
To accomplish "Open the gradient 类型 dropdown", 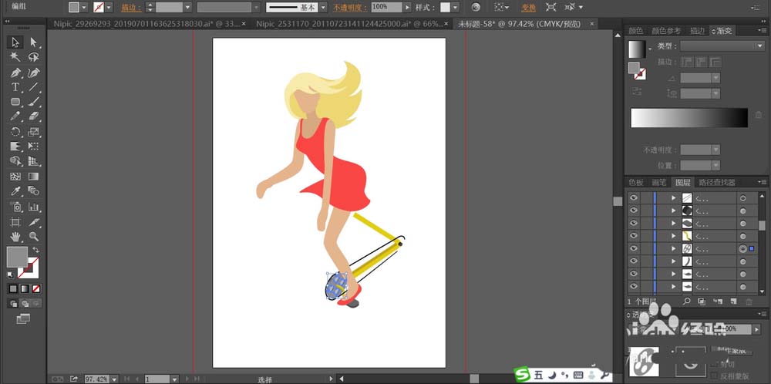I will (x=722, y=46).
